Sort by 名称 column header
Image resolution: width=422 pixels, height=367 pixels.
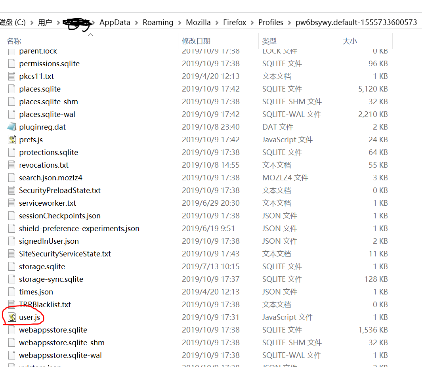click(14, 41)
